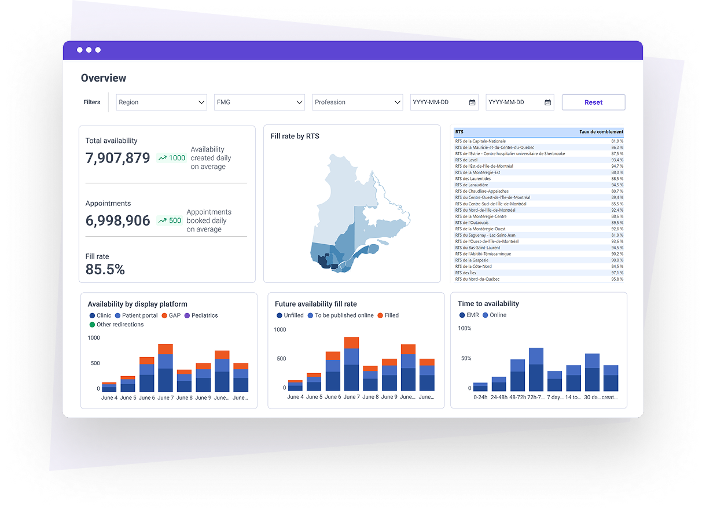Click green trend arrow next to 1000
This screenshot has height=508, width=706.
tap(163, 158)
